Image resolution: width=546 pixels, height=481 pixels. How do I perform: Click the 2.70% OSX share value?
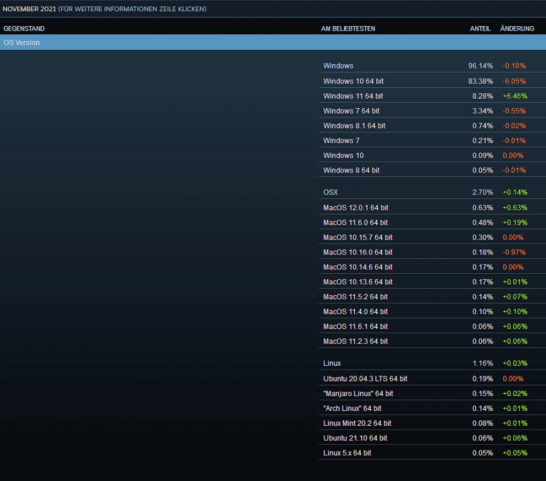[483, 192]
